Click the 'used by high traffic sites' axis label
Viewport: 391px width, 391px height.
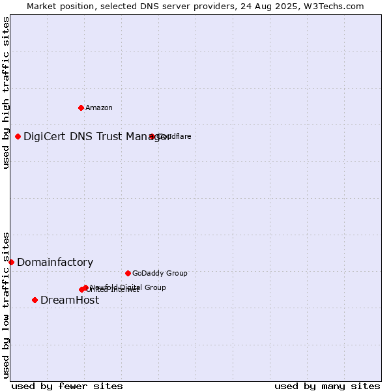coord(5,93)
